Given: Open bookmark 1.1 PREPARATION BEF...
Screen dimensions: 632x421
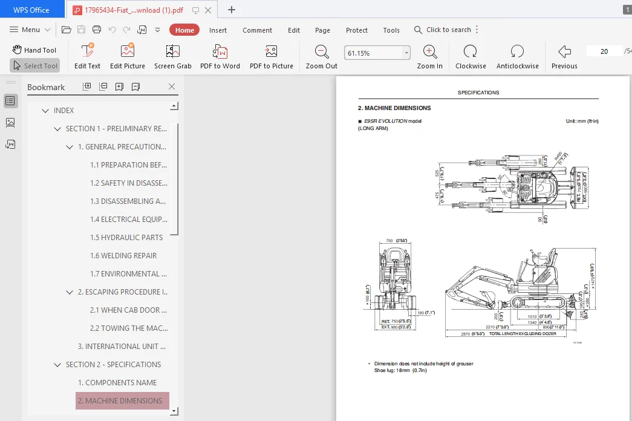Looking at the screenshot, I should point(128,165).
